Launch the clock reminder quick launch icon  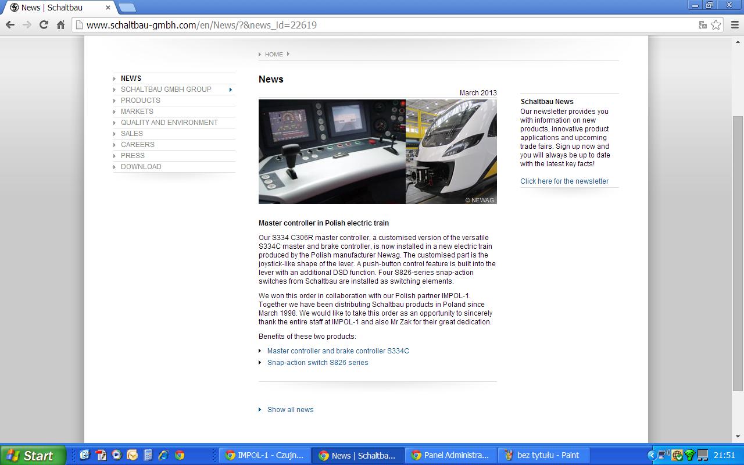(133, 455)
